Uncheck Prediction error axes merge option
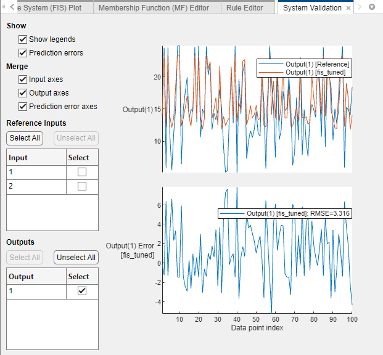Viewport: 383px width, 355px height. coord(23,107)
